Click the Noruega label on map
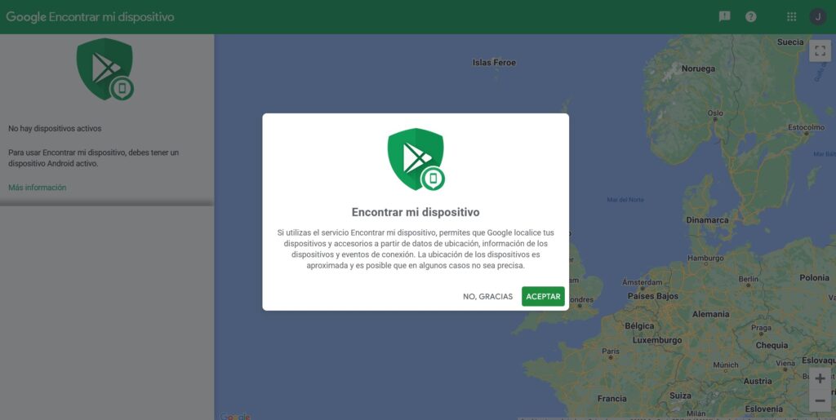The width and height of the screenshot is (836, 420). pyautogui.click(x=698, y=69)
